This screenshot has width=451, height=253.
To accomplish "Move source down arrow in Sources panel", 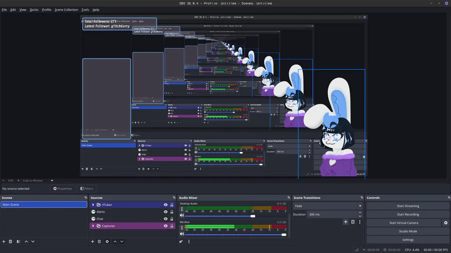I will (122, 241).
